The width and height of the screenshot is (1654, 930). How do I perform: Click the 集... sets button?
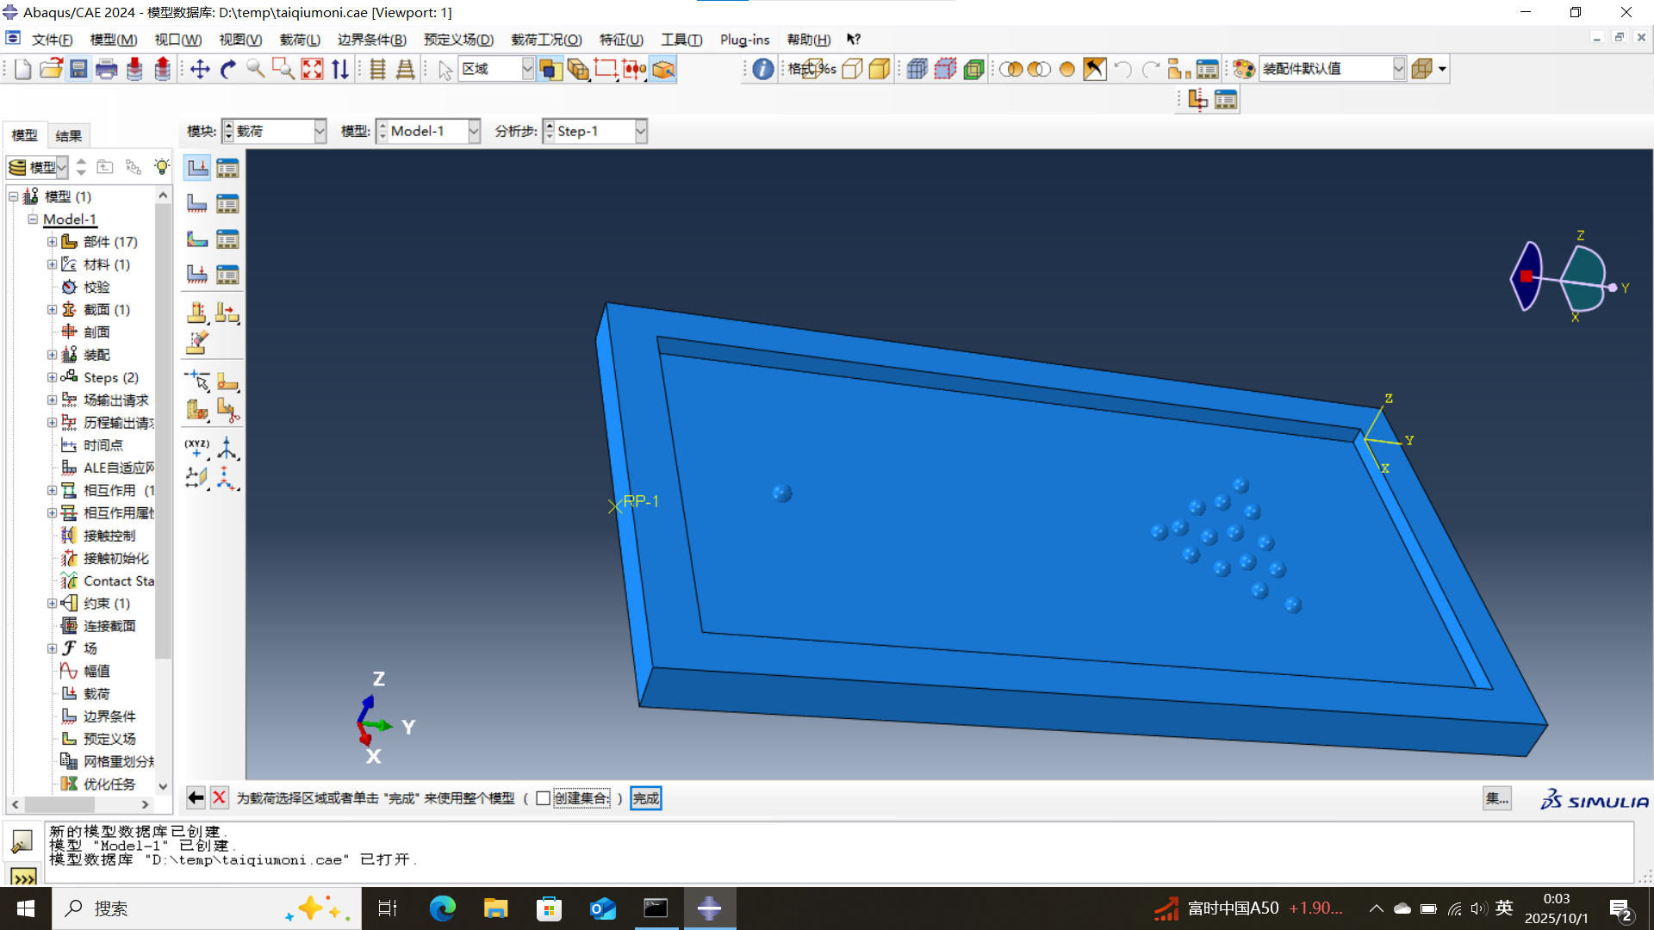[x=1496, y=798]
